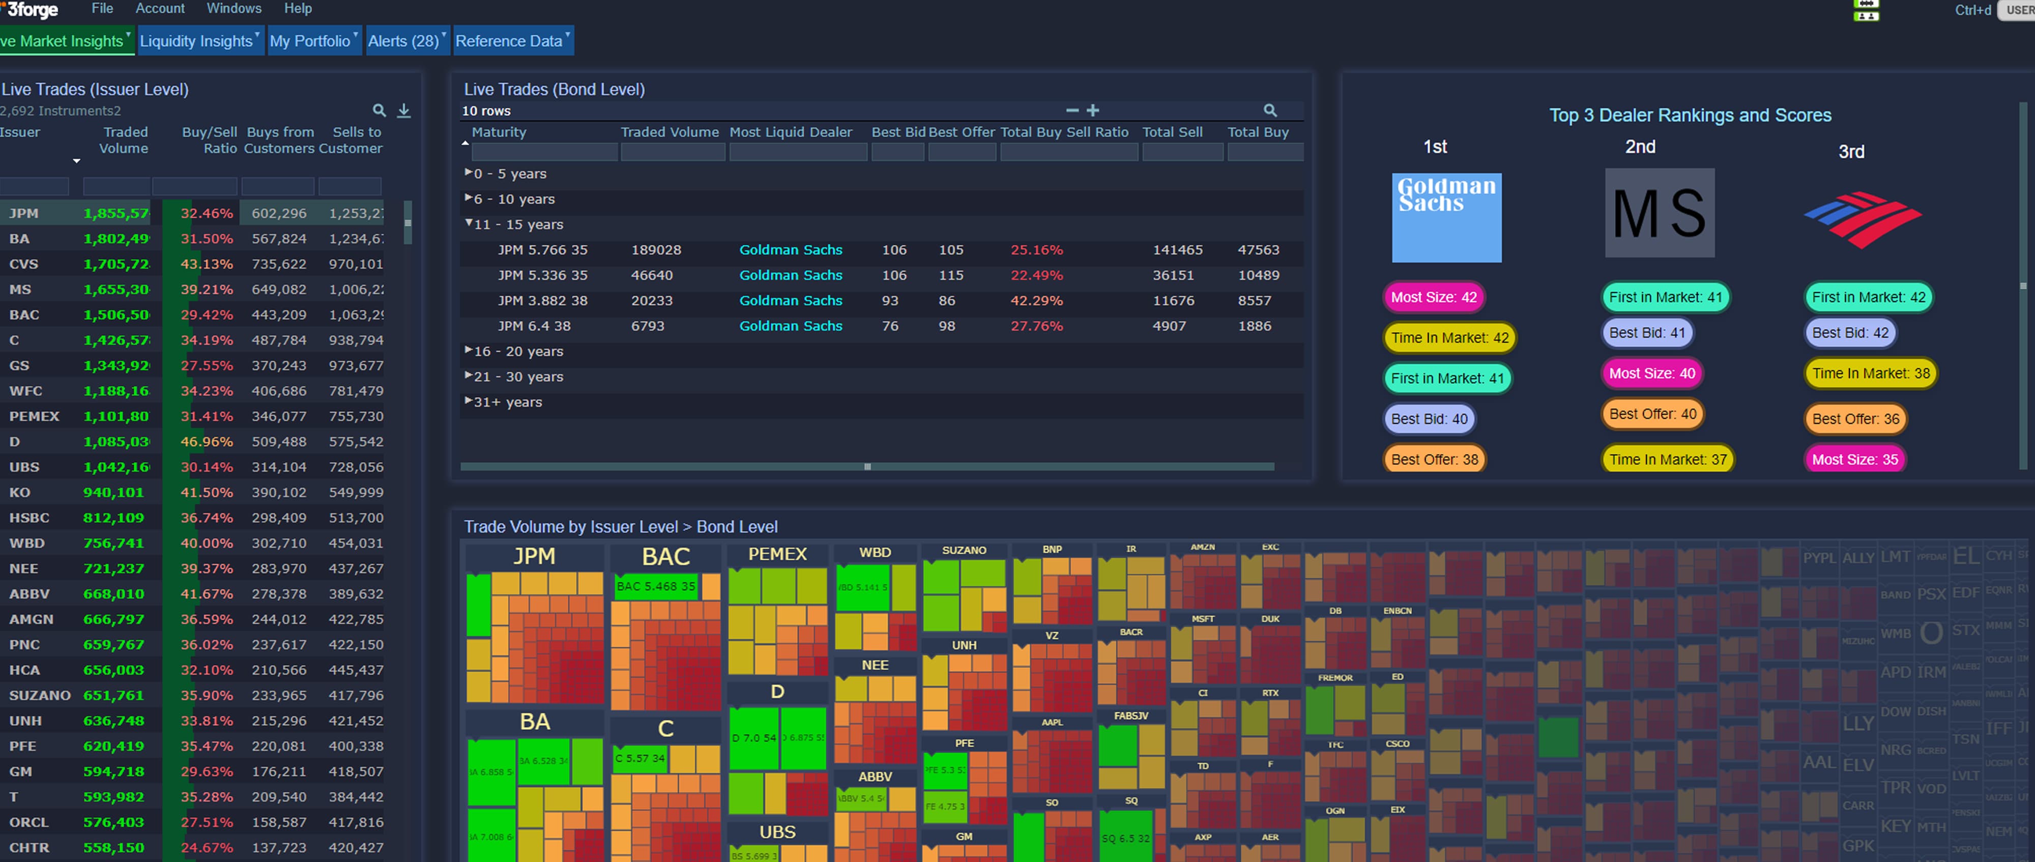Click the Total Buy Sell Ratio column header
Screen dimensions: 2035x862
[1064, 132]
